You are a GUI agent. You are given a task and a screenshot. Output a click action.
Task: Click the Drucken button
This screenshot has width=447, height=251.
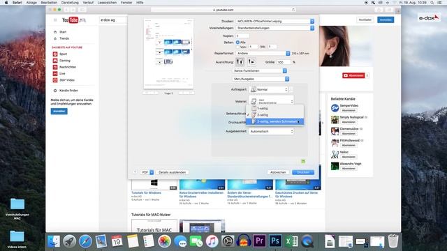point(303,172)
